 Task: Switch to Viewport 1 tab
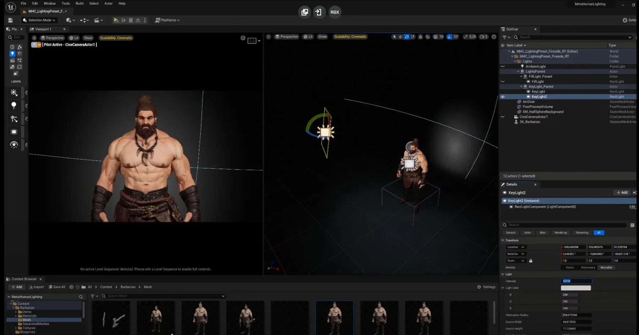[43, 29]
